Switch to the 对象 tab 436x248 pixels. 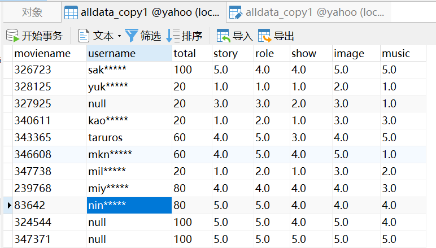32,12
